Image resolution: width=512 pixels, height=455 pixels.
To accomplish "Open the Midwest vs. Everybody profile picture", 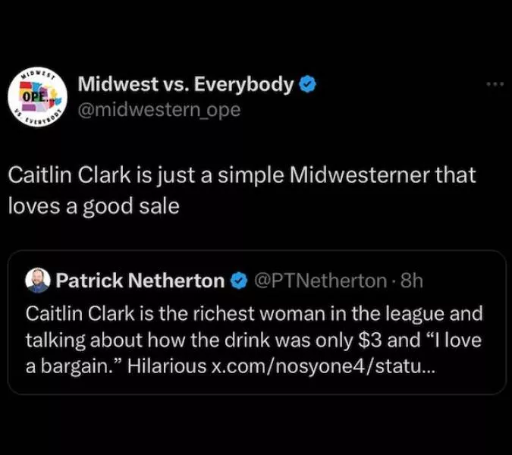I will coord(38,96).
